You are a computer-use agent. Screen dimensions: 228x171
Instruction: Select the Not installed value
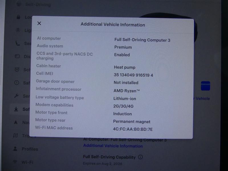pyautogui.click(x=126, y=82)
